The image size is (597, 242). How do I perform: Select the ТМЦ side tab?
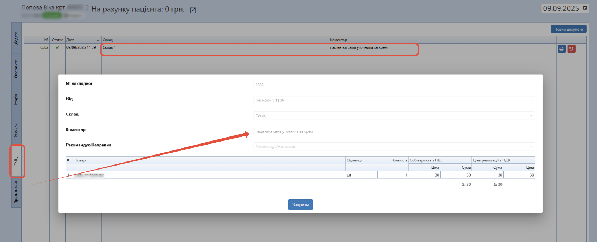tap(16, 161)
